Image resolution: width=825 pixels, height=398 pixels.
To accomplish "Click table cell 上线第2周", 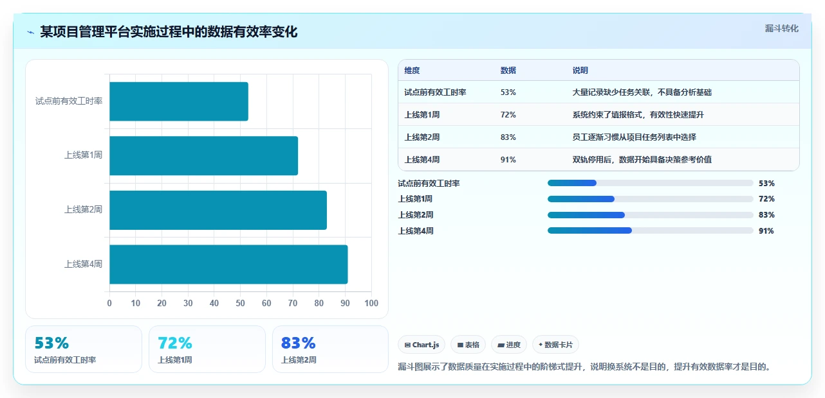I will coord(422,137).
